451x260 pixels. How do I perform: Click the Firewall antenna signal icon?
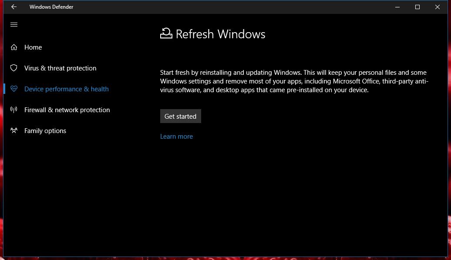tap(14, 110)
